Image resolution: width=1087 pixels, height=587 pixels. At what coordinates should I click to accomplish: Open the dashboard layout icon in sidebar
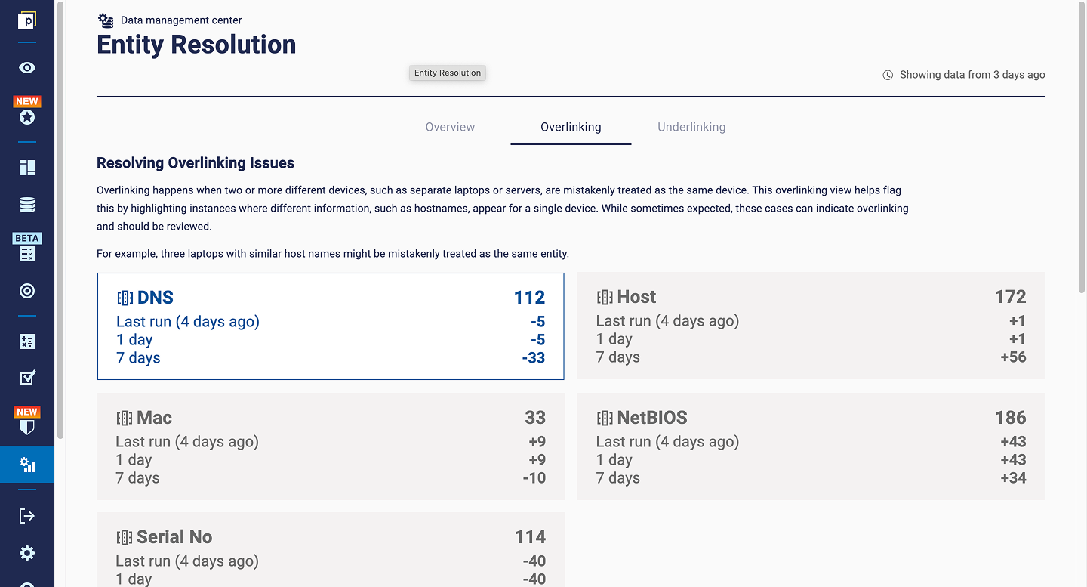click(27, 168)
